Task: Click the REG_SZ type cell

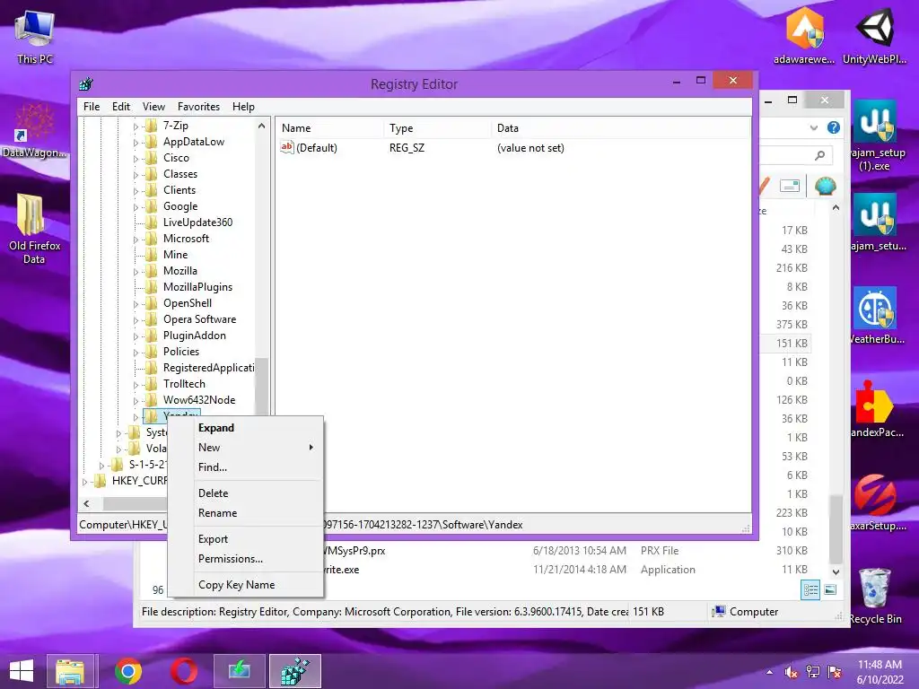Action: (x=407, y=148)
